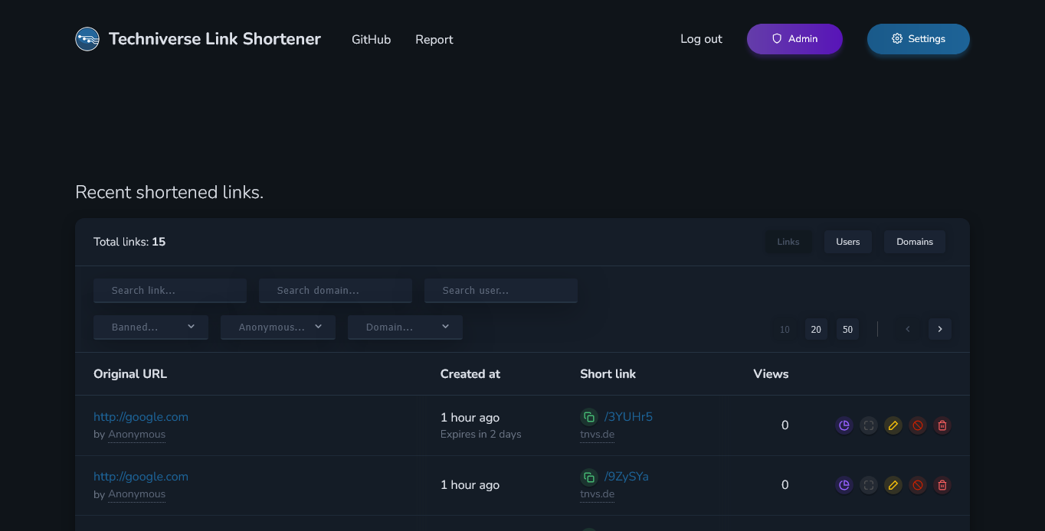Click the Techniverse logo icon
Viewport: 1045px width, 531px height.
click(87, 39)
